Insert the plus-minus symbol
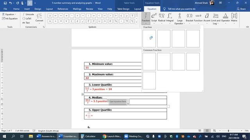Image resolution: width=250 pixels, height=140 pixels. click(x=50, y=16)
